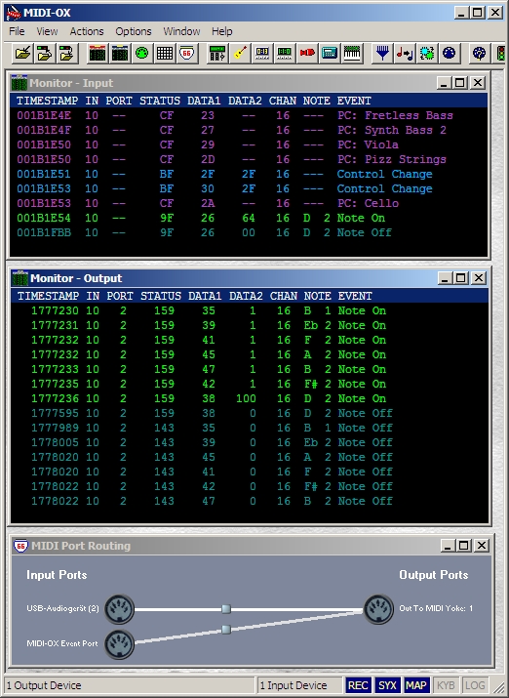Toggle KYB indicator in status bar
509x698 pixels.
[x=446, y=685]
